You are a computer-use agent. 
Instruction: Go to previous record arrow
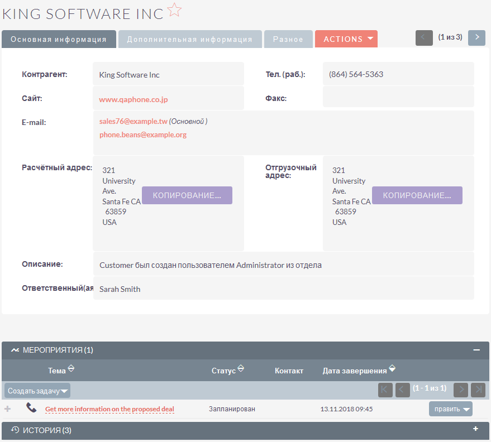424,37
